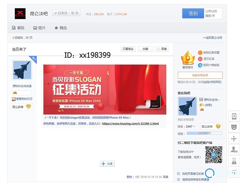Click the download-to-phone icon in the floating toolbar
The width and height of the screenshot is (243, 183).
click(234, 116)
